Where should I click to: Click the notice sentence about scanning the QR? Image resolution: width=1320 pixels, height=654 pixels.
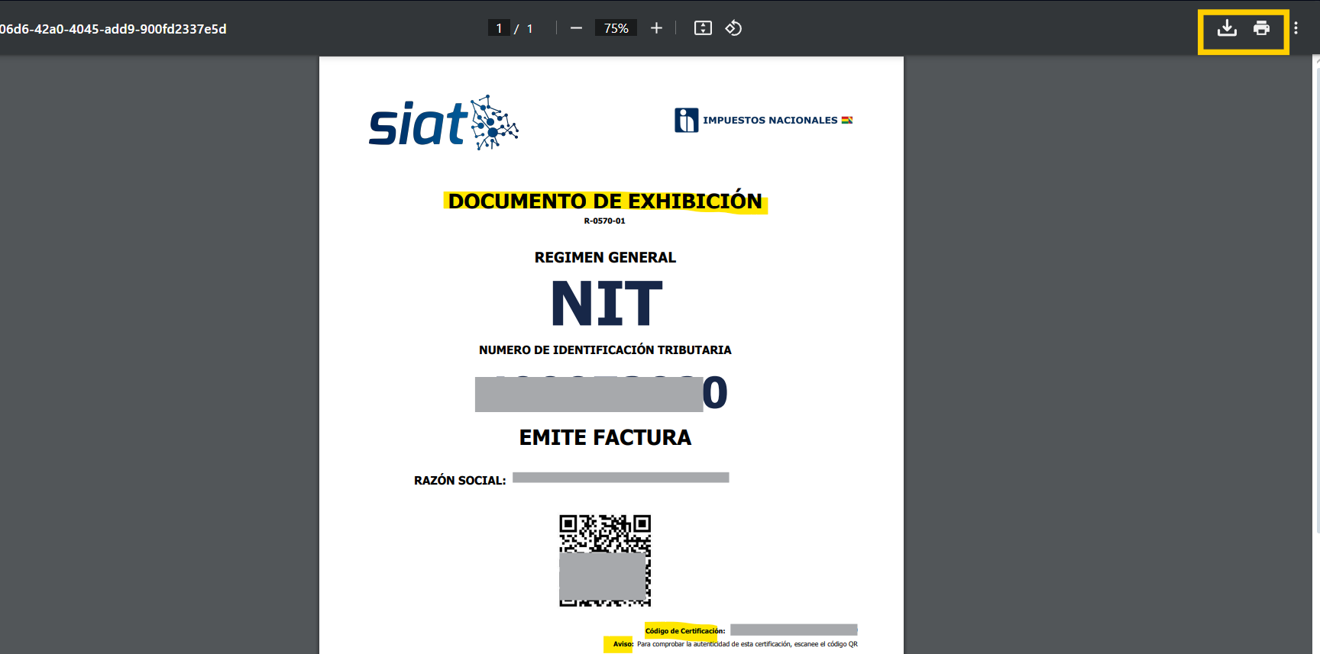747,644
